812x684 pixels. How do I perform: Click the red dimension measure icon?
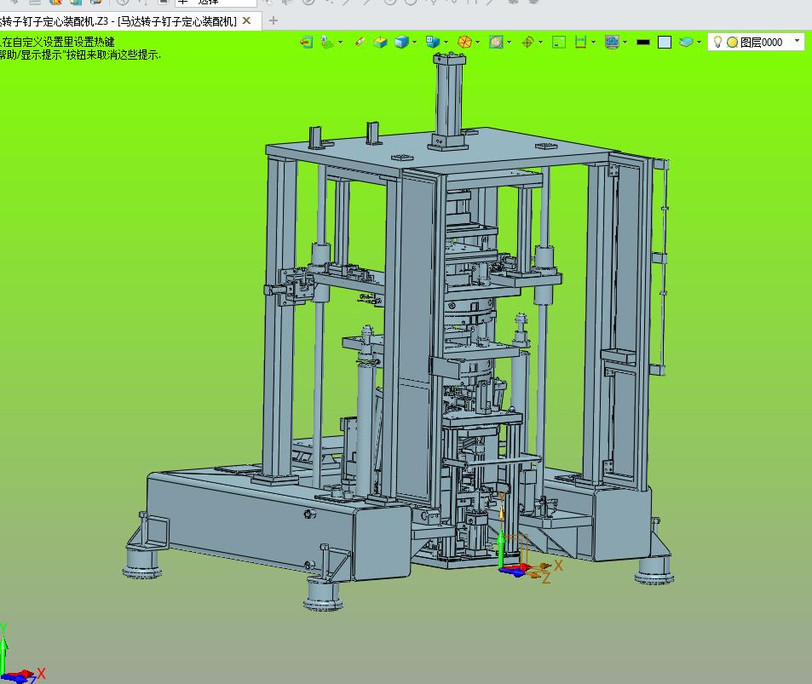coord(580,42)
